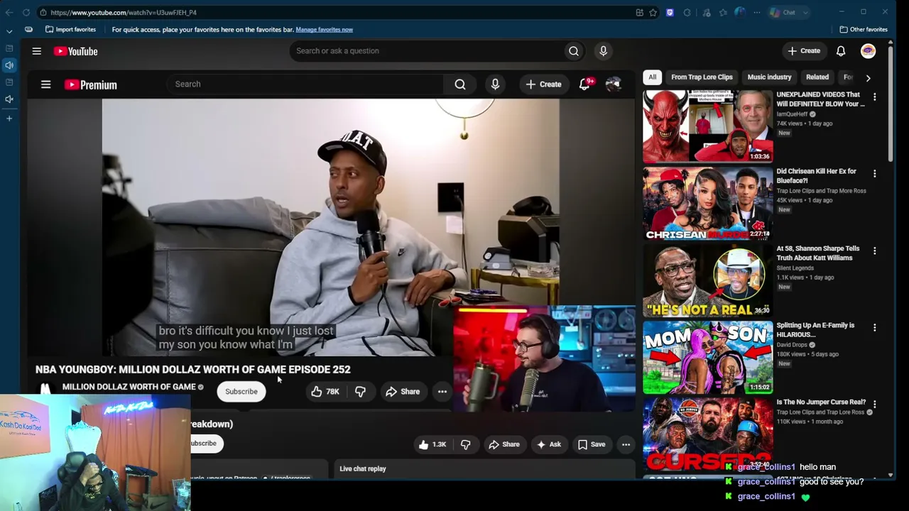Click the 9+ notification bell inside the video
Viewport: 909px width, 511px height.
(585, 84)
